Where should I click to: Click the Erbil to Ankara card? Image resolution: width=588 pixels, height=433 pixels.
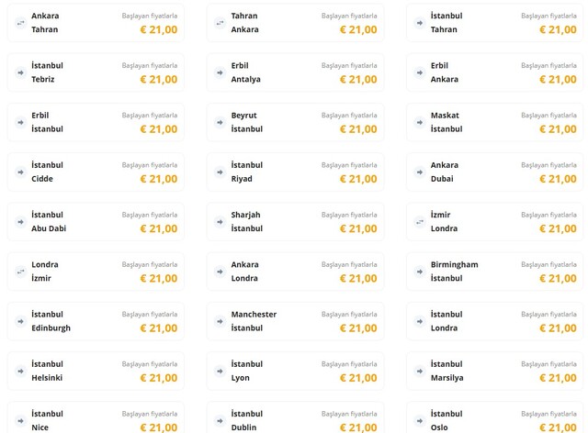pyautogui.click(x=494, y=72)
